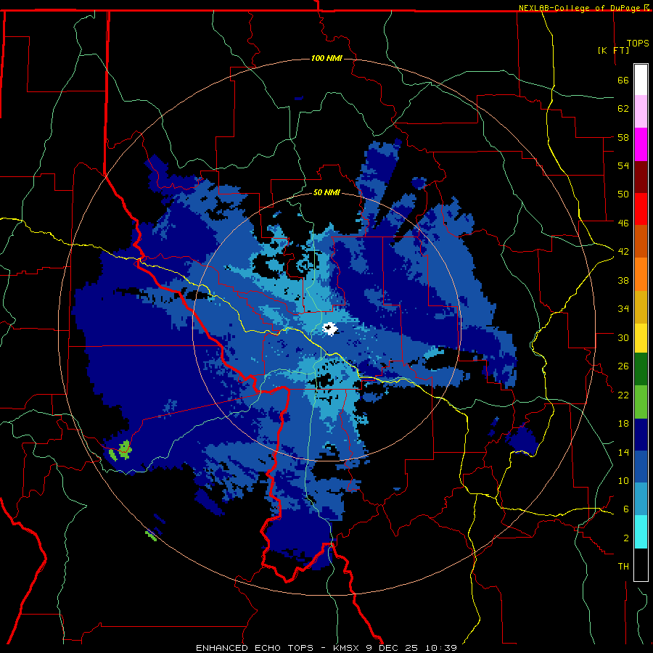Click the 50 legend scale value
This screenshot has height=653, width=653.
623,194
